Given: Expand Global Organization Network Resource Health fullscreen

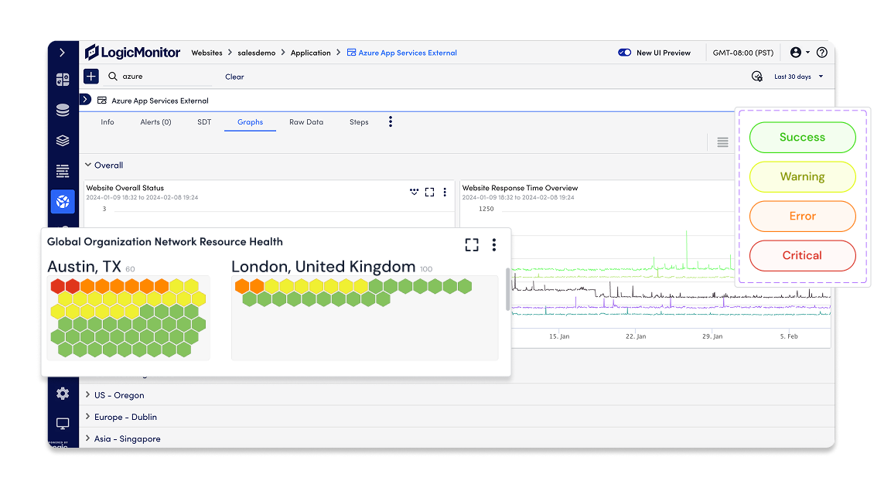Looking at the screenshot, I should coord(472,245).
